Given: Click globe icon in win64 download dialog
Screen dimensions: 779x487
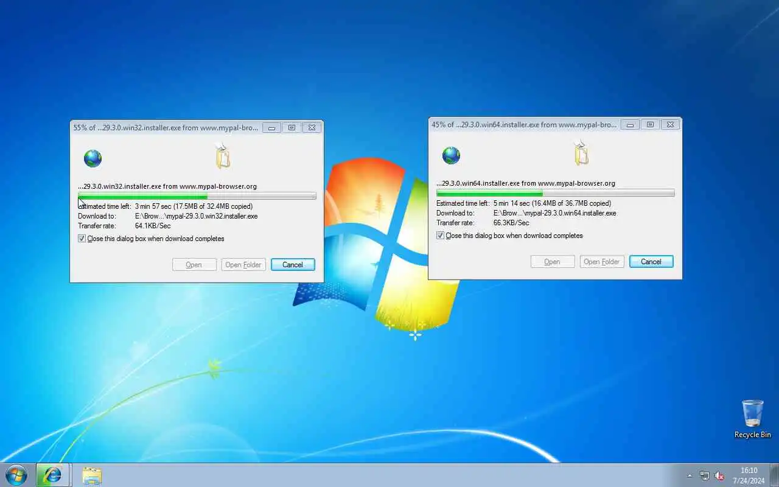Looking at the screenshot, I should click(451, 155).
